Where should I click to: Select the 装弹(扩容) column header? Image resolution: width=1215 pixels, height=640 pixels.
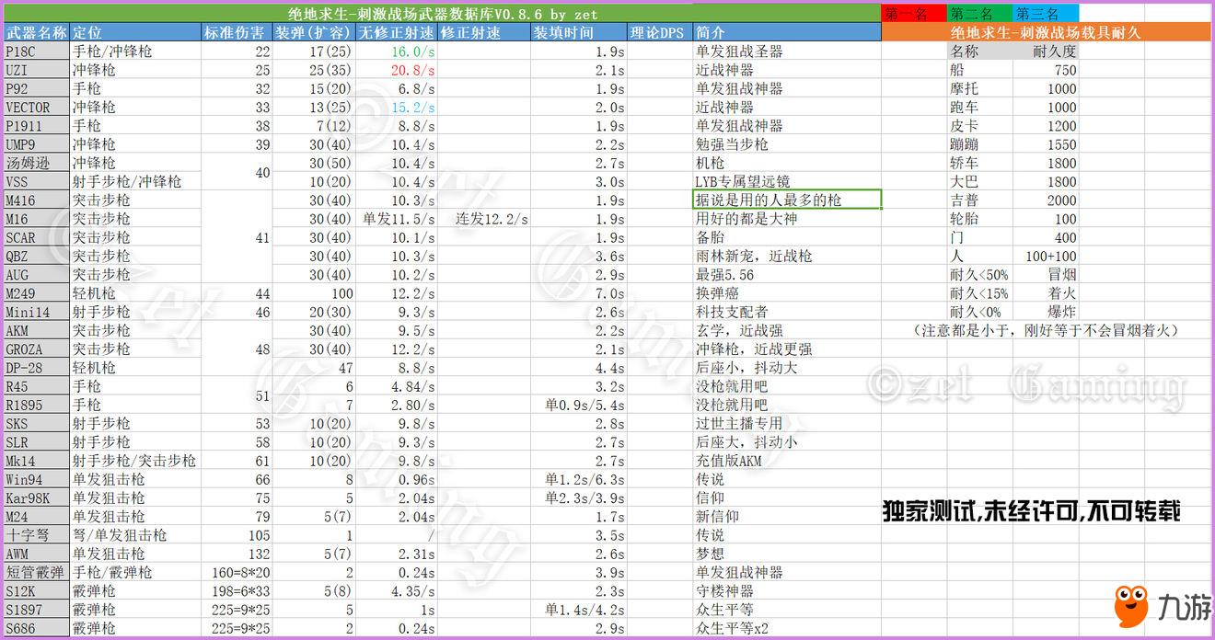(314, 32)
